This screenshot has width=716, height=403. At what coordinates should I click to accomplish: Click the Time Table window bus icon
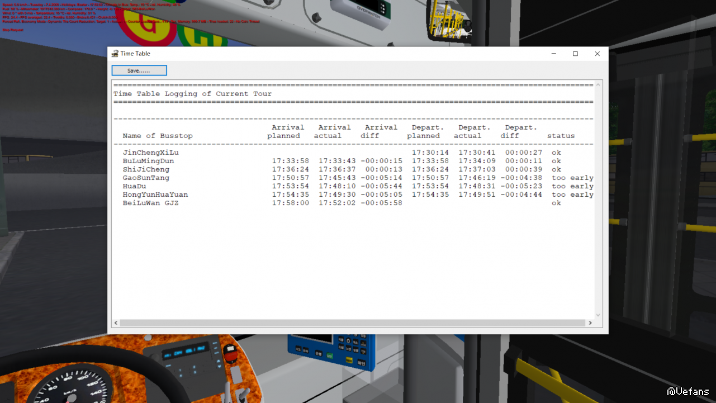115,54
